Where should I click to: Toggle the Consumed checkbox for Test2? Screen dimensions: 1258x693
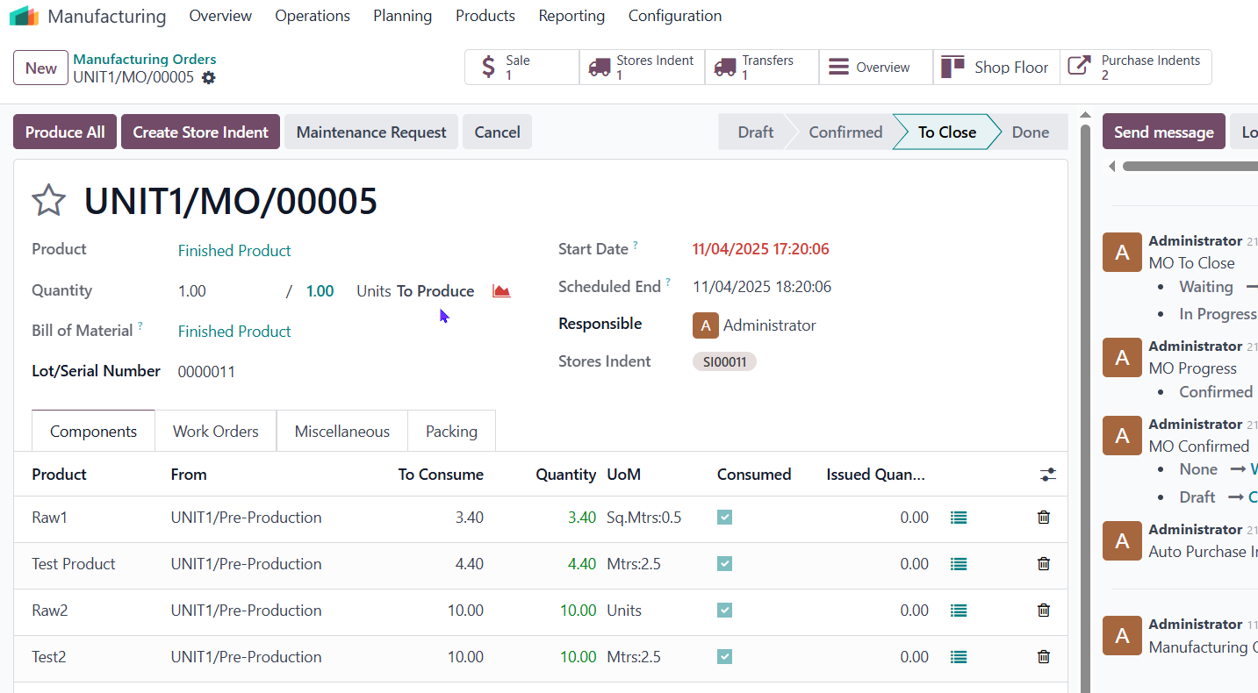724,657
